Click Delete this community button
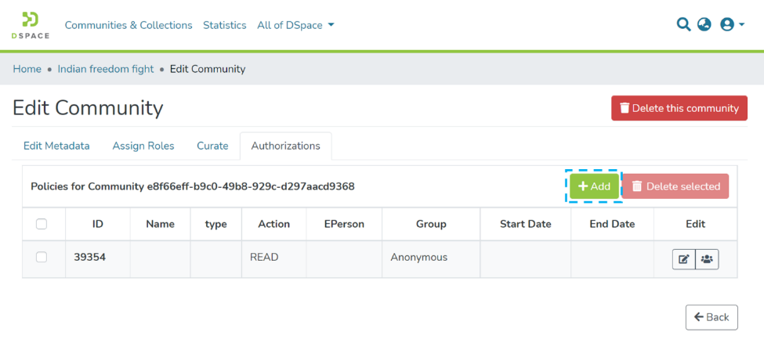This screenshot has width=764, height=343. 679,108
